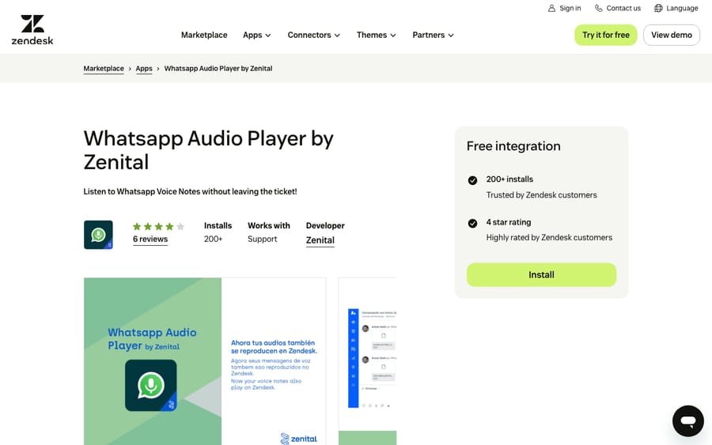The height and width of the screenshot is (445, 712).
Task: Click the 'Trusted by Zendesk customers' text
Action: point(541,195)
